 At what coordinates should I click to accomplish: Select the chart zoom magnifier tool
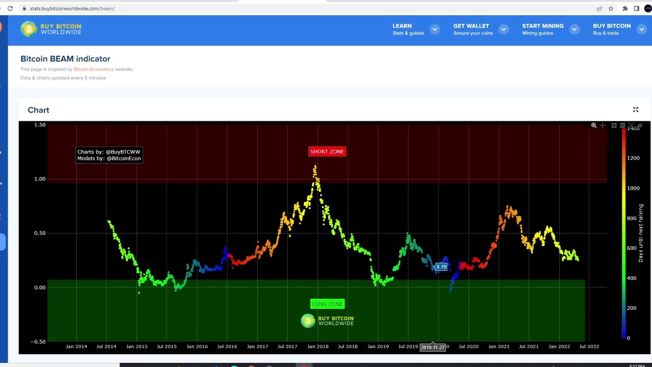pyautogui.click(x=594, y=125)
